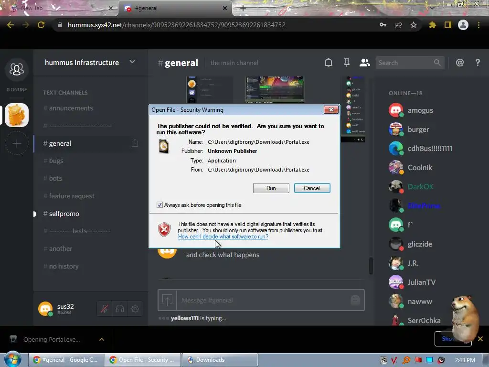This screenshot has width=489, height=367.
Task: Open Chrome side panel icon
Action: (448, 25)
